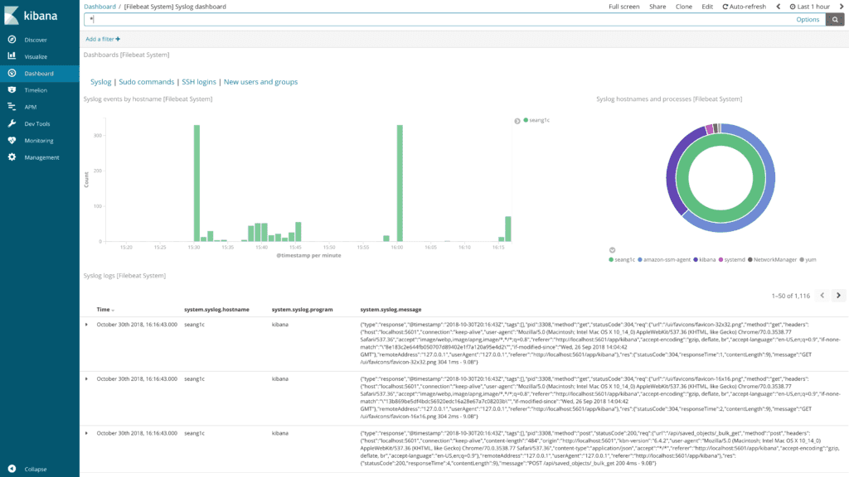
Task: Click the amazon-ssm-agent legend color dot
Action: point(640,259)
